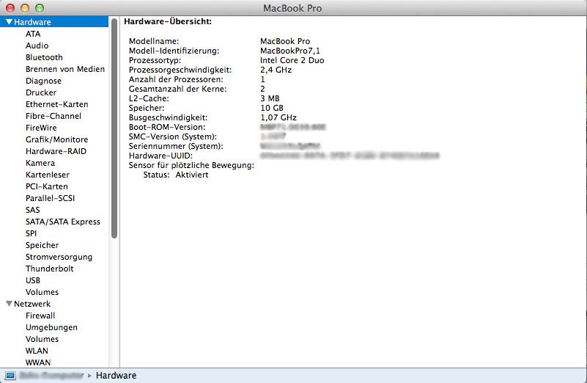Screen dimensions: 587x383
Task: Open the Drucker section
Action: pyautogui.click(x=41, y=92)
